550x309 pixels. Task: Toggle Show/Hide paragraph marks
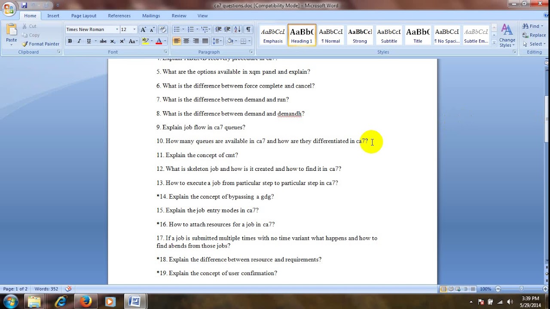click(x=248, y=30)
